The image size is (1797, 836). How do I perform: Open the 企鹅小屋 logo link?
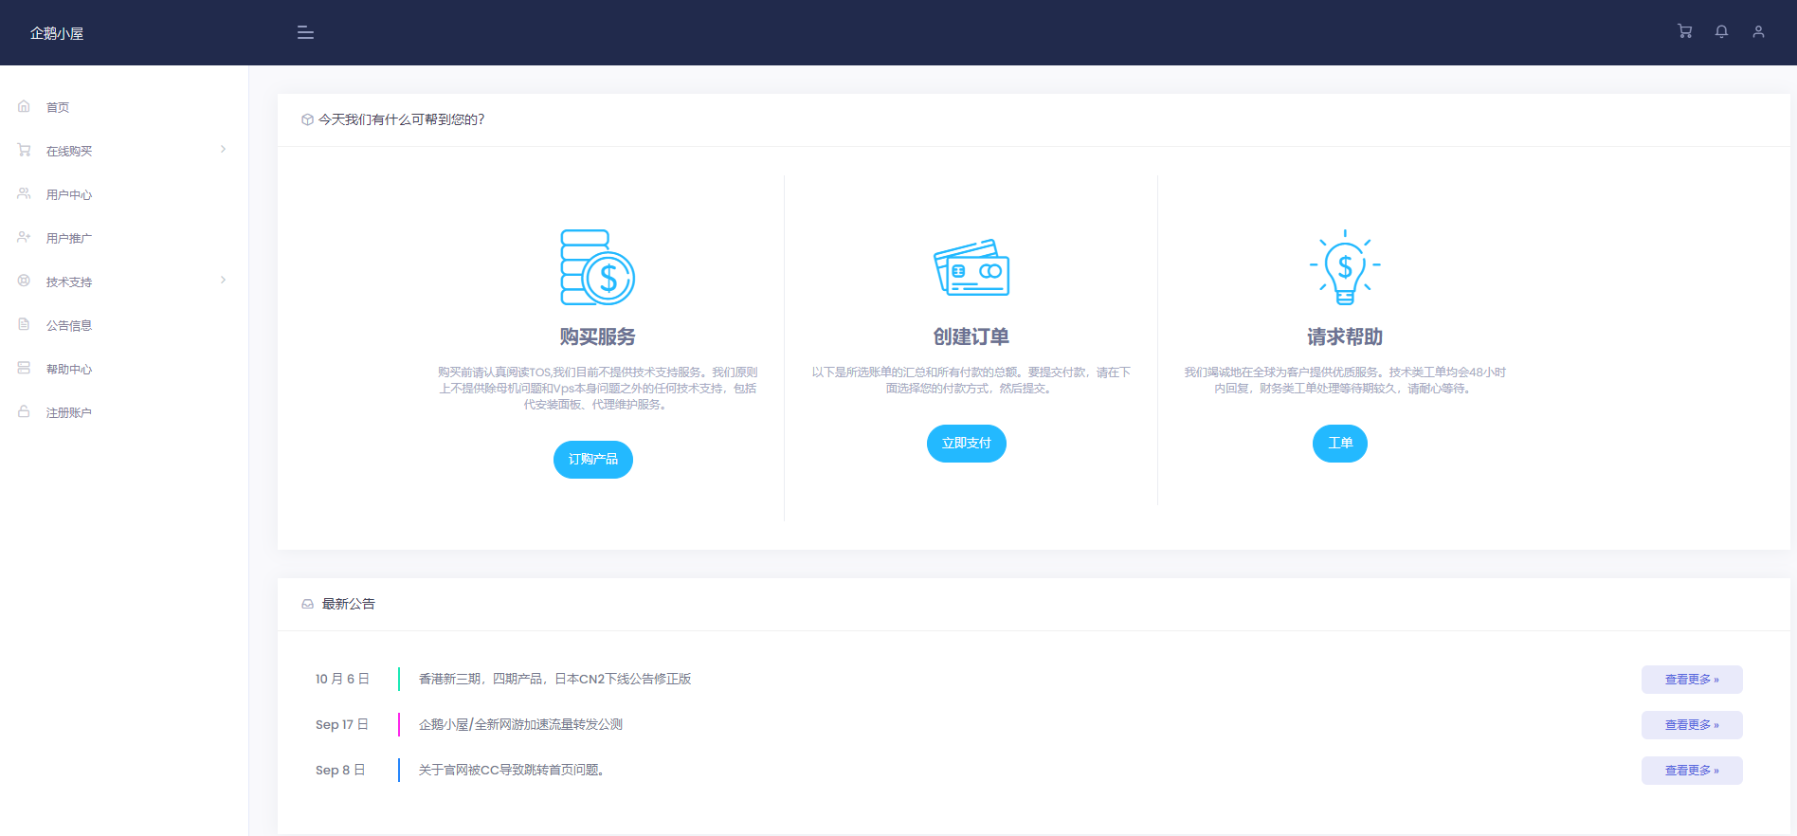point(57,33)
